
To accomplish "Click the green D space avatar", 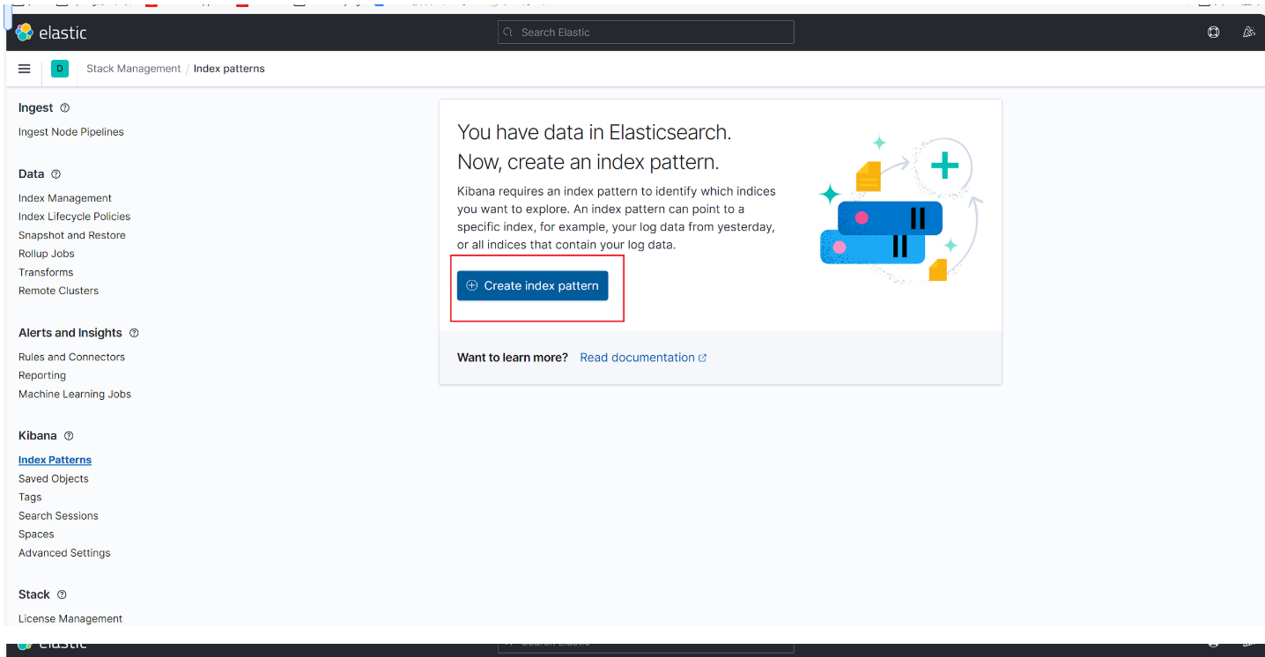I will coord(60,69).
